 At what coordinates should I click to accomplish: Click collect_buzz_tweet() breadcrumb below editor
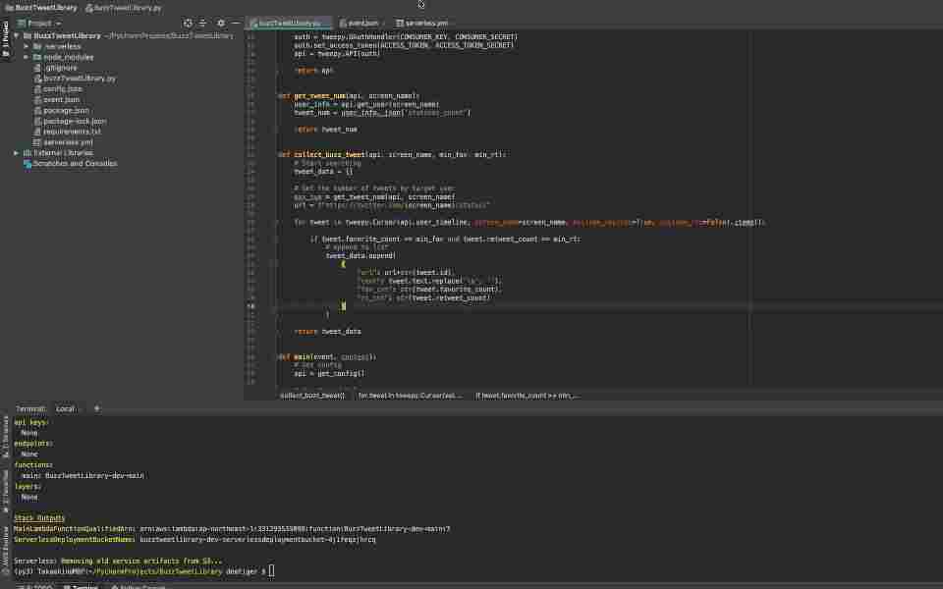click(x=312, y=396)
